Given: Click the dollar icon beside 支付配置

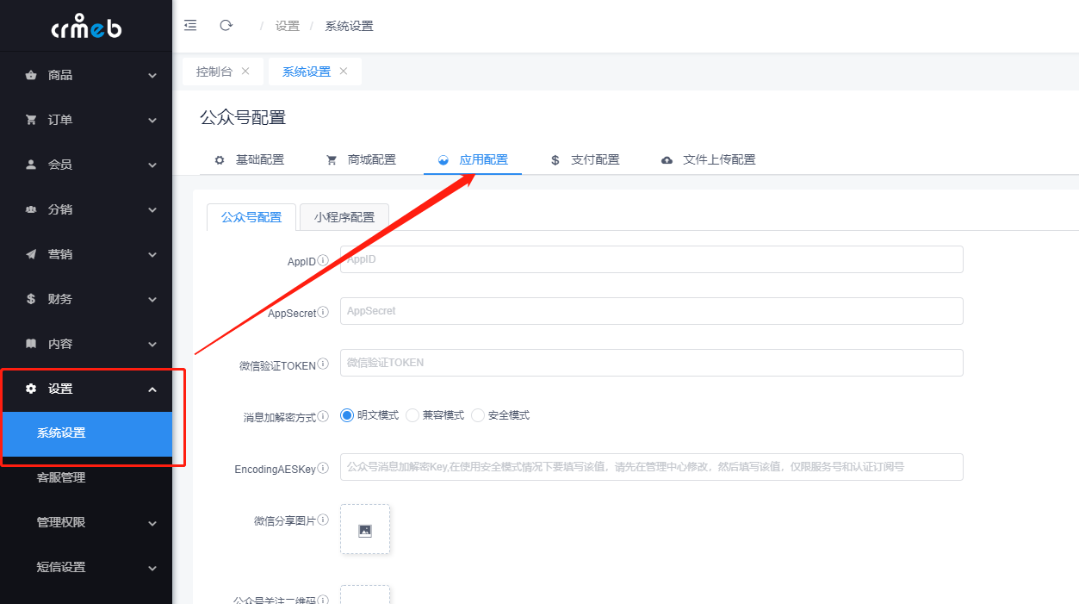Looking at the screenshot, I should pos(555,160).
